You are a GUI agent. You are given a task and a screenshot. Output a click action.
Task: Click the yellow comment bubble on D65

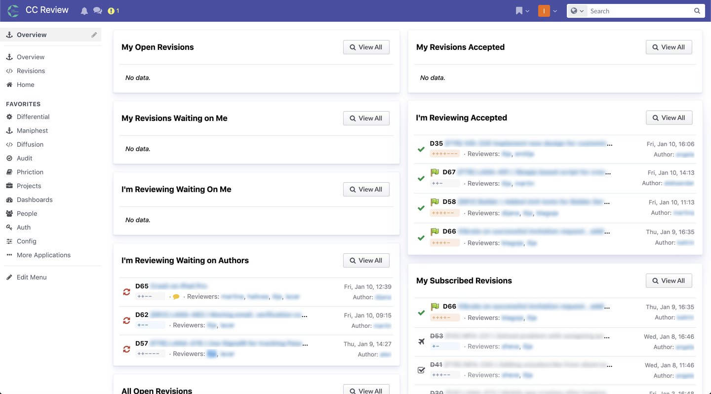click(x=176, y=297)
